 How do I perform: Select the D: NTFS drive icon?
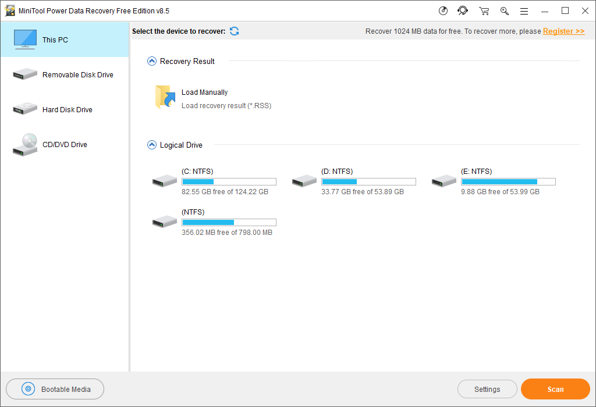pyautogui.click(x=304, y=181)
